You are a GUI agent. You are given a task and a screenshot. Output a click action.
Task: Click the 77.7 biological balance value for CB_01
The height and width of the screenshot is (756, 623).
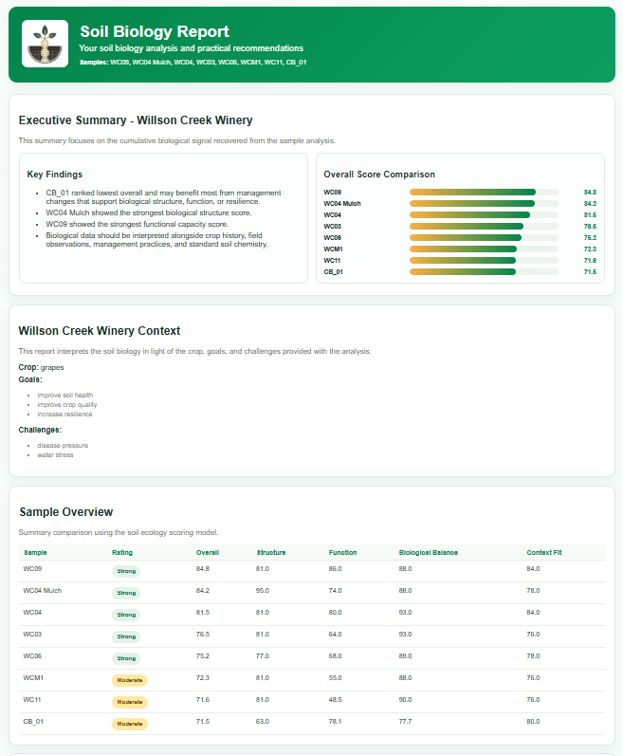(405, 722)
